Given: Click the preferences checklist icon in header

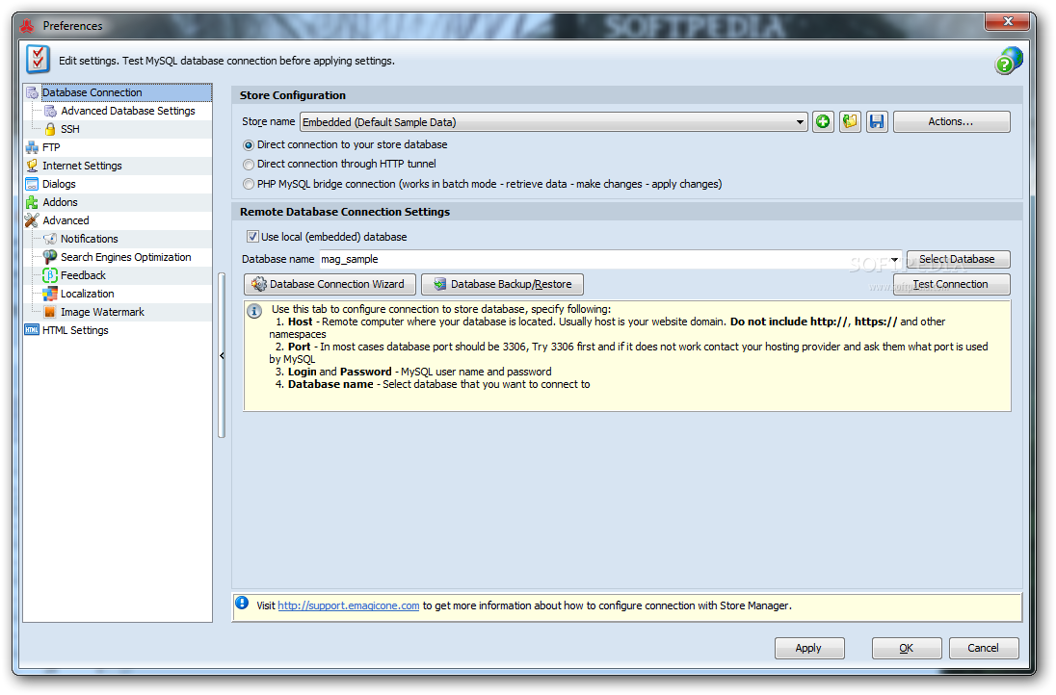Looking at the screenshot, I should (x=38, y=60).
